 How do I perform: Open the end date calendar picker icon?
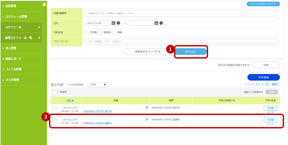pos(156,23)
